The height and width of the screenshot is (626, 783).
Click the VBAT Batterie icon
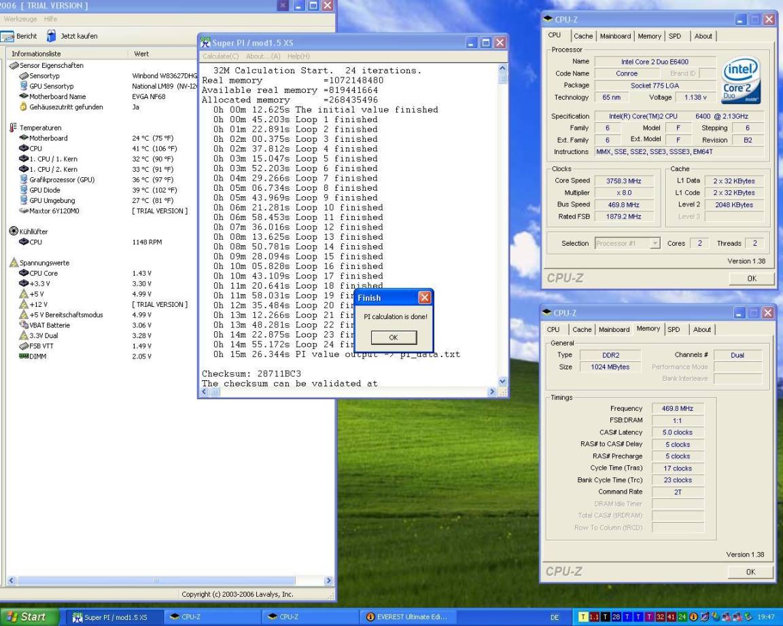click(24, 325)
